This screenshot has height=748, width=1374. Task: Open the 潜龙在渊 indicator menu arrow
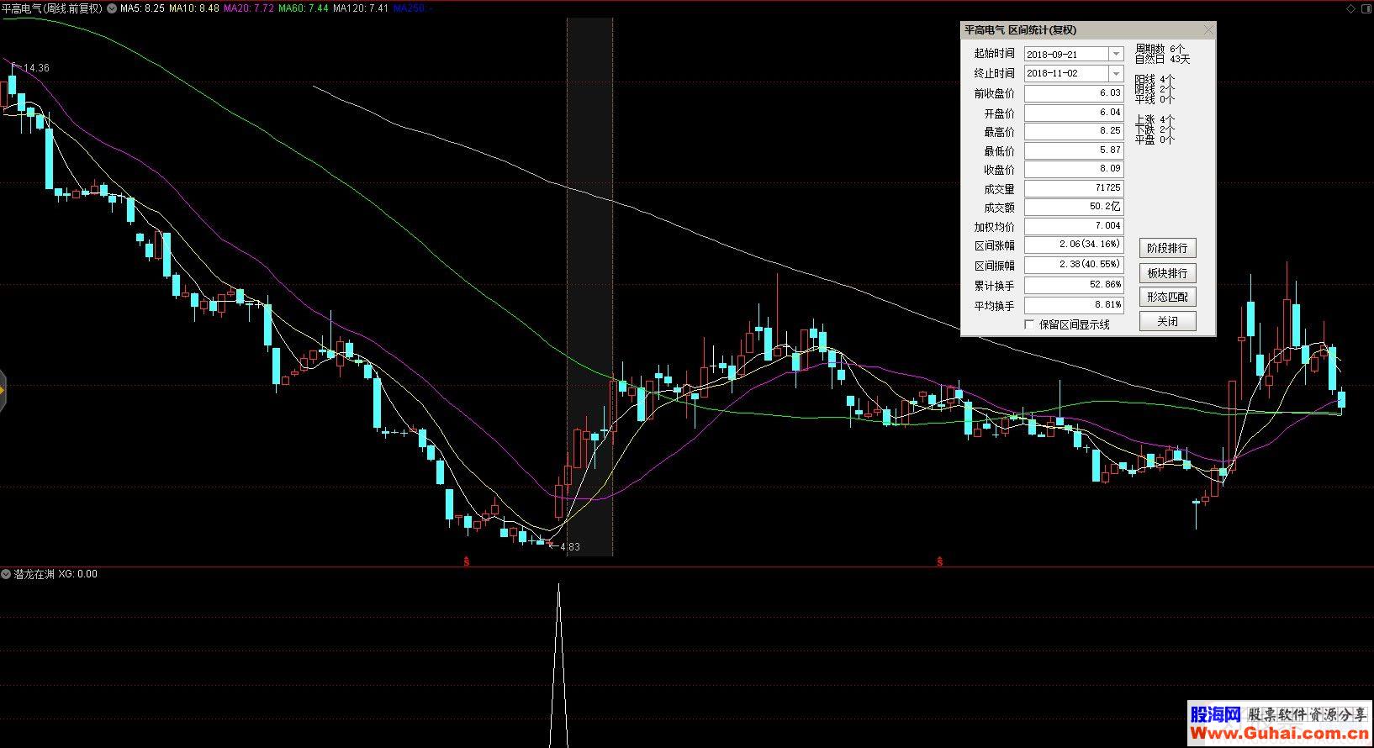6,574
